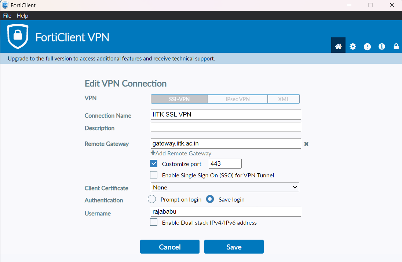Click the Remote Gateway field
Viewport: 402px width, 262px height.
click(x=226, y=144)
